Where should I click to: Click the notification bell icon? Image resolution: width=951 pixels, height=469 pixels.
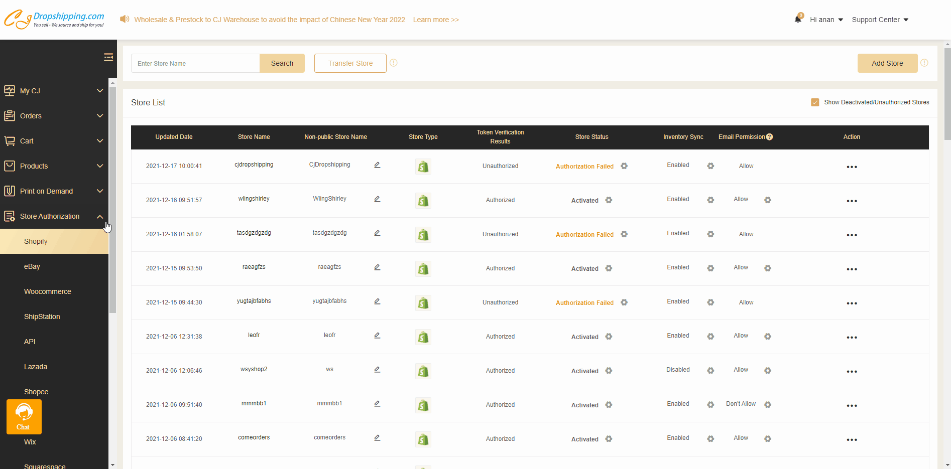[x=798, y=19]
